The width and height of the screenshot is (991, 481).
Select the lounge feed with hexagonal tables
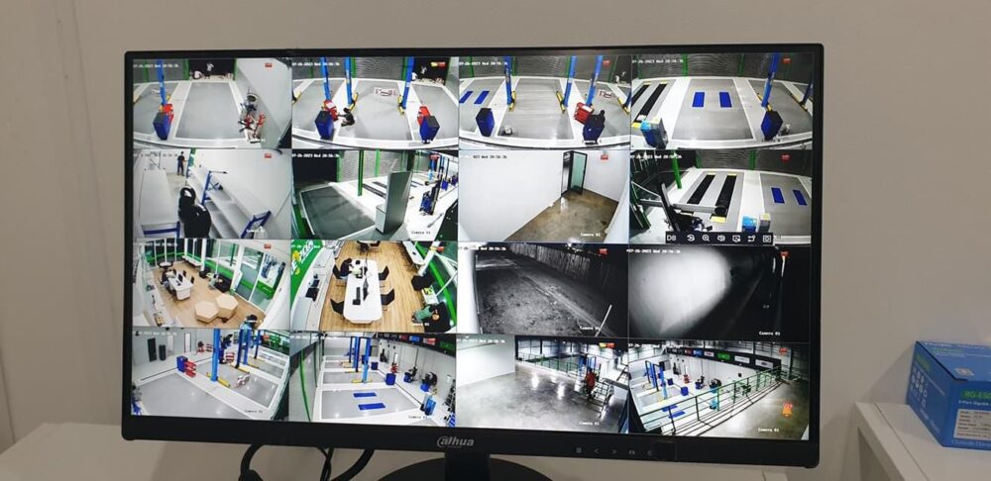211,285
